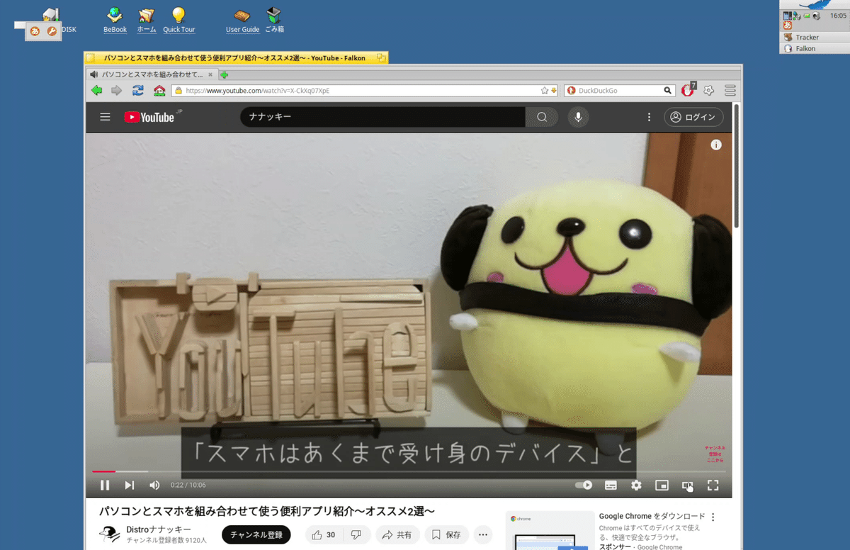Viewport: 850px width, 550px height.
Task: Click the Falkon window title tab
Action: pyautogui.click(x=235, y=58)
